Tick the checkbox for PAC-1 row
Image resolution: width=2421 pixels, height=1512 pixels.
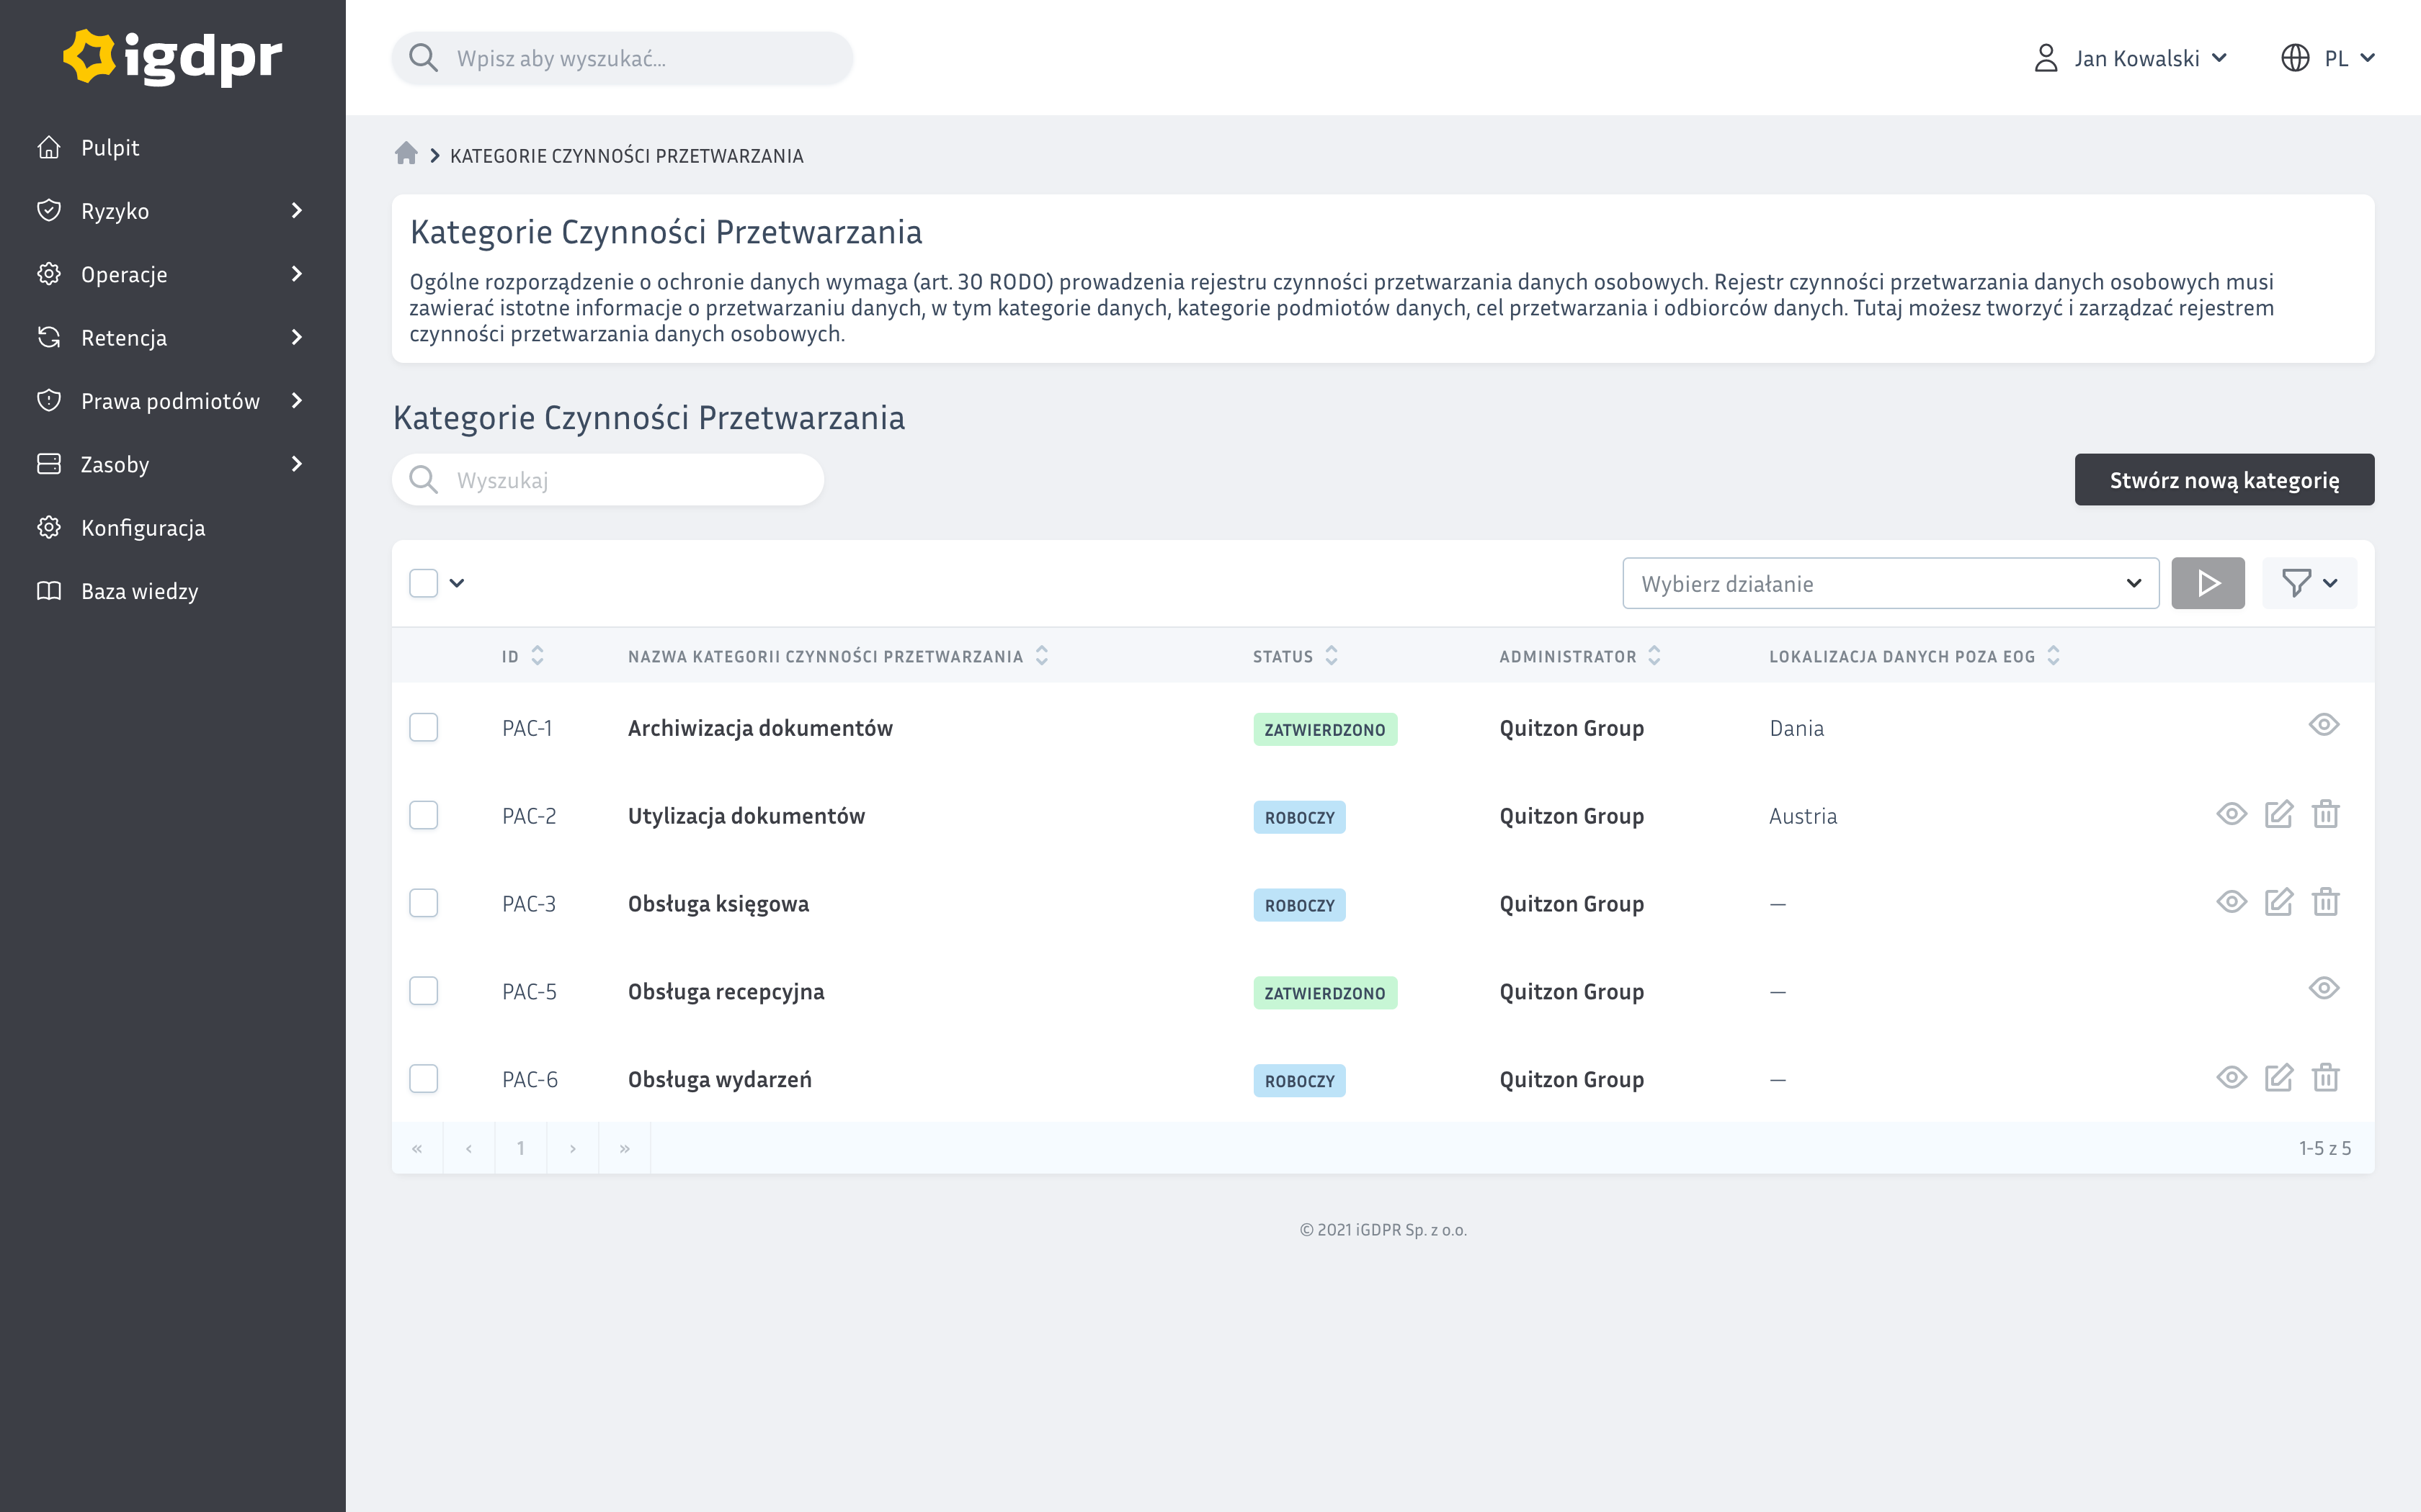point(423,727)
